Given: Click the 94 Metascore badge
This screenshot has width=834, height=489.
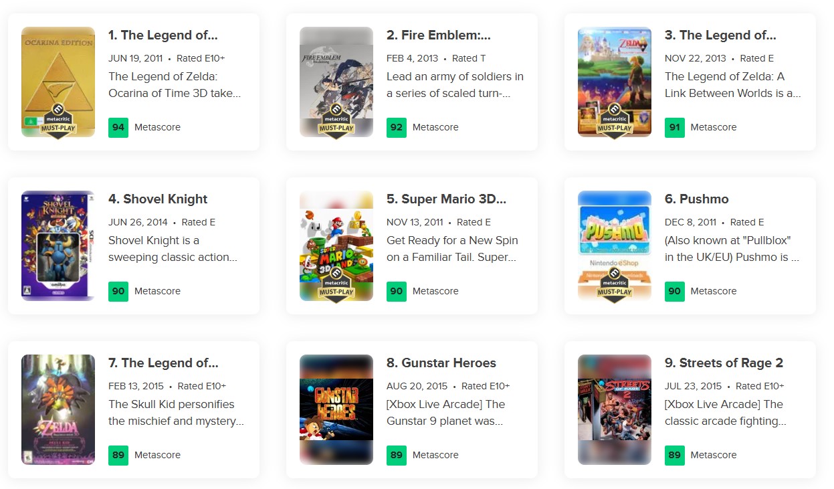Looking at the screenshot, I should (x=118, y=127).
